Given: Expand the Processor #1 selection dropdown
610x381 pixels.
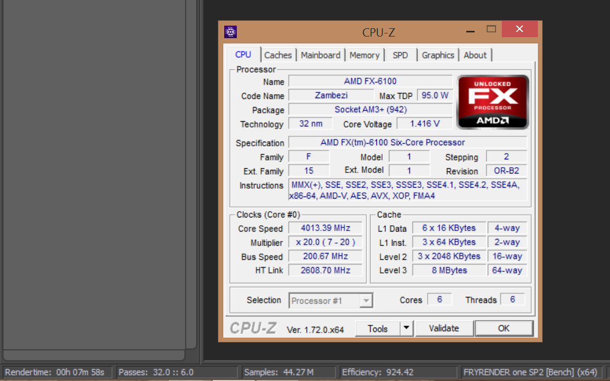Looking at the screenshot, I should point(366,301).
